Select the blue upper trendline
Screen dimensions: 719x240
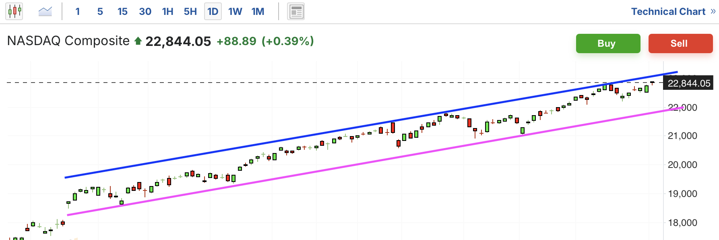[371, 125]
